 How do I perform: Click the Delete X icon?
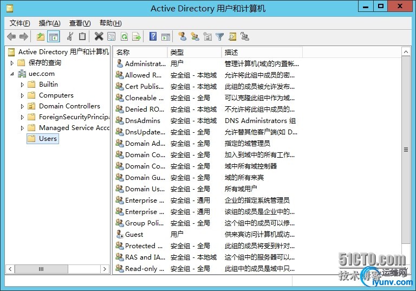[x=99, y=36]
